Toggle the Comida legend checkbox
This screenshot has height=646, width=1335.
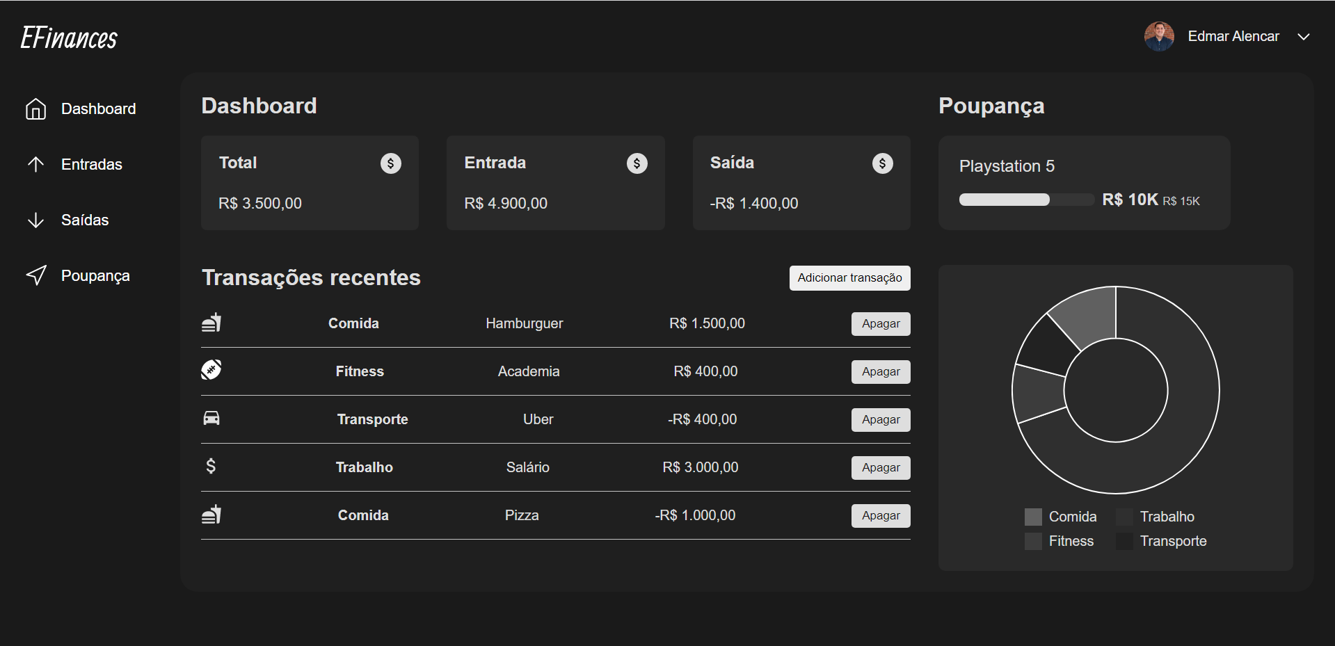[1032, 516]
